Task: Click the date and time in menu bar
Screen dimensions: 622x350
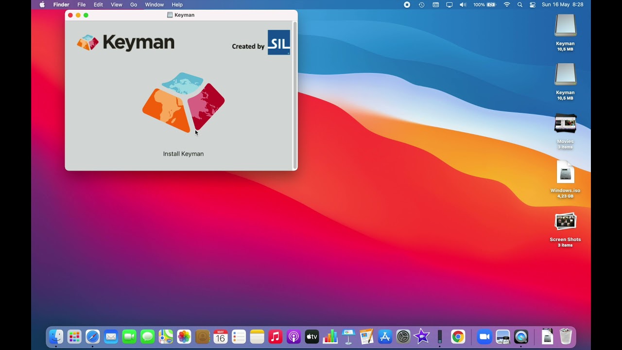Action: (x=563, y=5)
